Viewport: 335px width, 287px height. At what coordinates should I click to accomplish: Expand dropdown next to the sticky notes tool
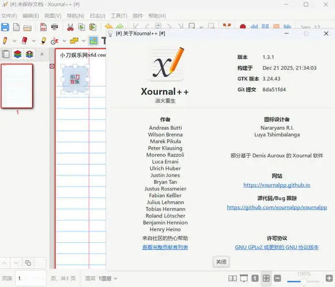click(x=83, y=41)
